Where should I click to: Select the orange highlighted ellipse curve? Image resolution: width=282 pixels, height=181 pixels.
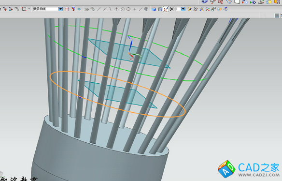(x=118, y=94)
